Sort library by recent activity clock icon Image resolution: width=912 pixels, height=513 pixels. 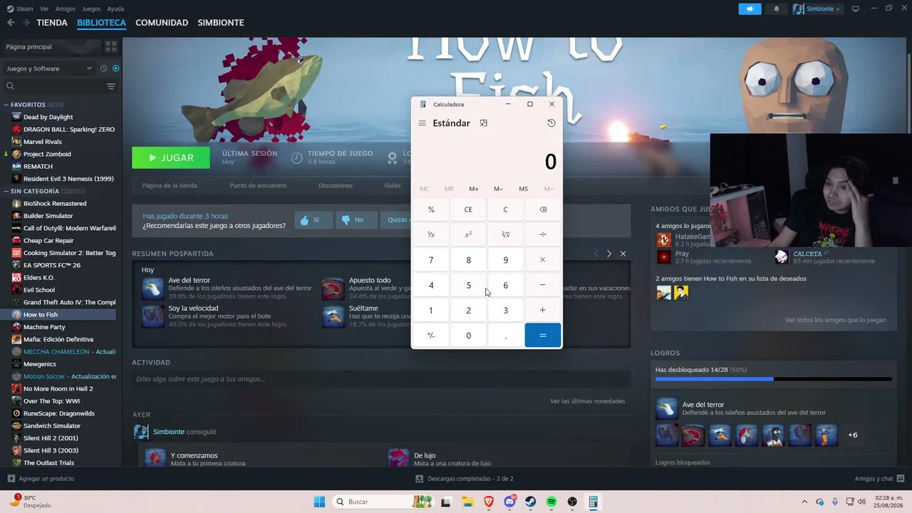[103, 68]
